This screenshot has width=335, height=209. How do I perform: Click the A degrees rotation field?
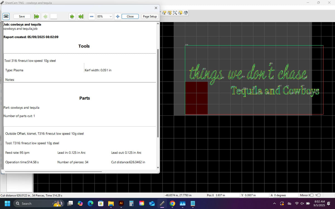click(x=286, y=195)
